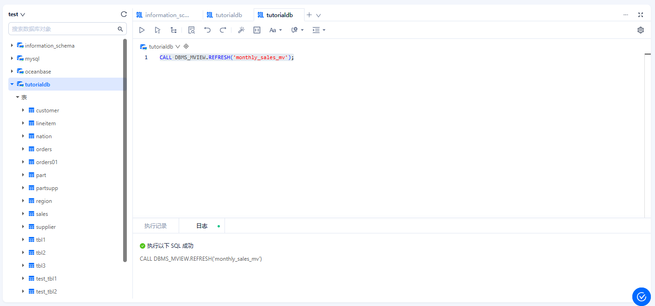Expand the lineitem table

coord(23,123)
